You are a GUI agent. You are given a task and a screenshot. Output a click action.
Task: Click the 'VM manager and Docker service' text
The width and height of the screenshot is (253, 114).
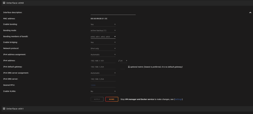tap(140, 99)
